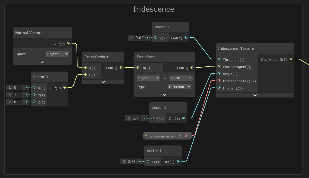Open Transform source space dropdown Object
This screenshot has height=178, width=309.
pyautogui.click(x=149, y=78)
